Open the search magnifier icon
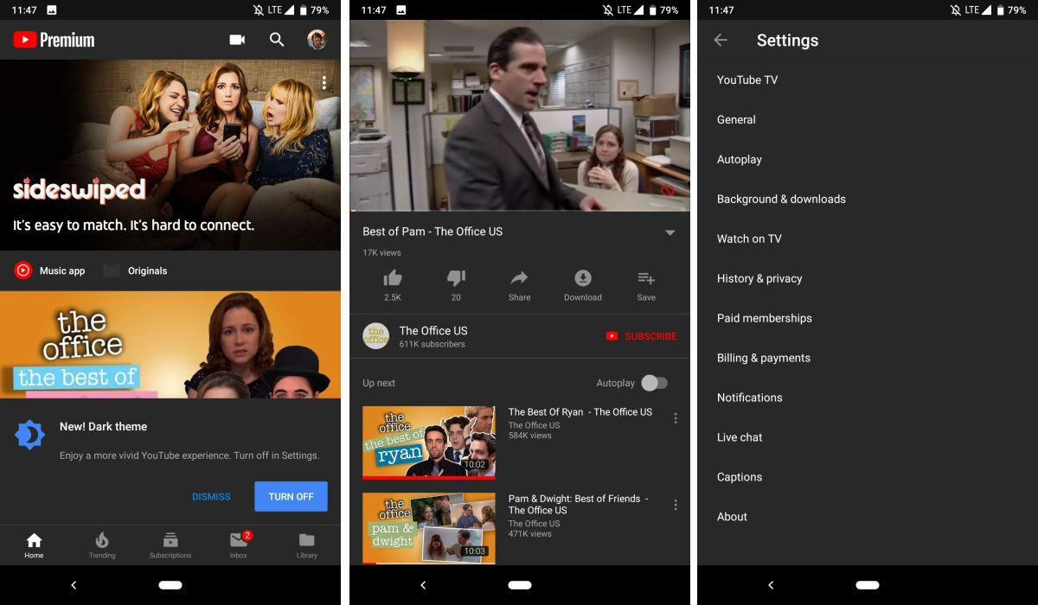 tap(277, 40)
